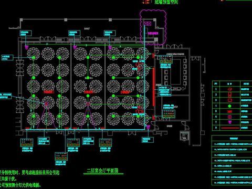Click the red partition label in the center hall section
The height and width of the screenshot is (189, 252).
tap(88, 92)
